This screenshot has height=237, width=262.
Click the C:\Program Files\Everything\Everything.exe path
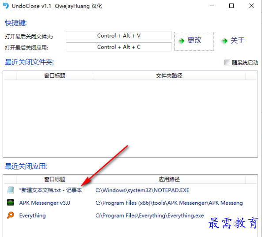pyautogui.click(x=150, y=215)
